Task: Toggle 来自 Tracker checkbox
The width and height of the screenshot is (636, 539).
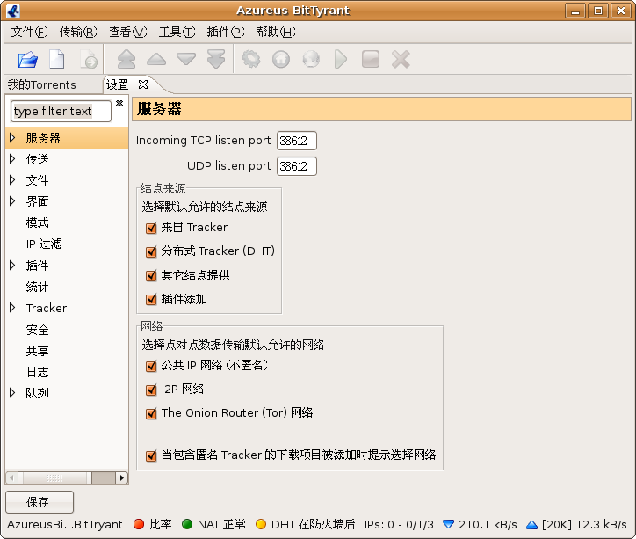Action: tap(151, 228)
